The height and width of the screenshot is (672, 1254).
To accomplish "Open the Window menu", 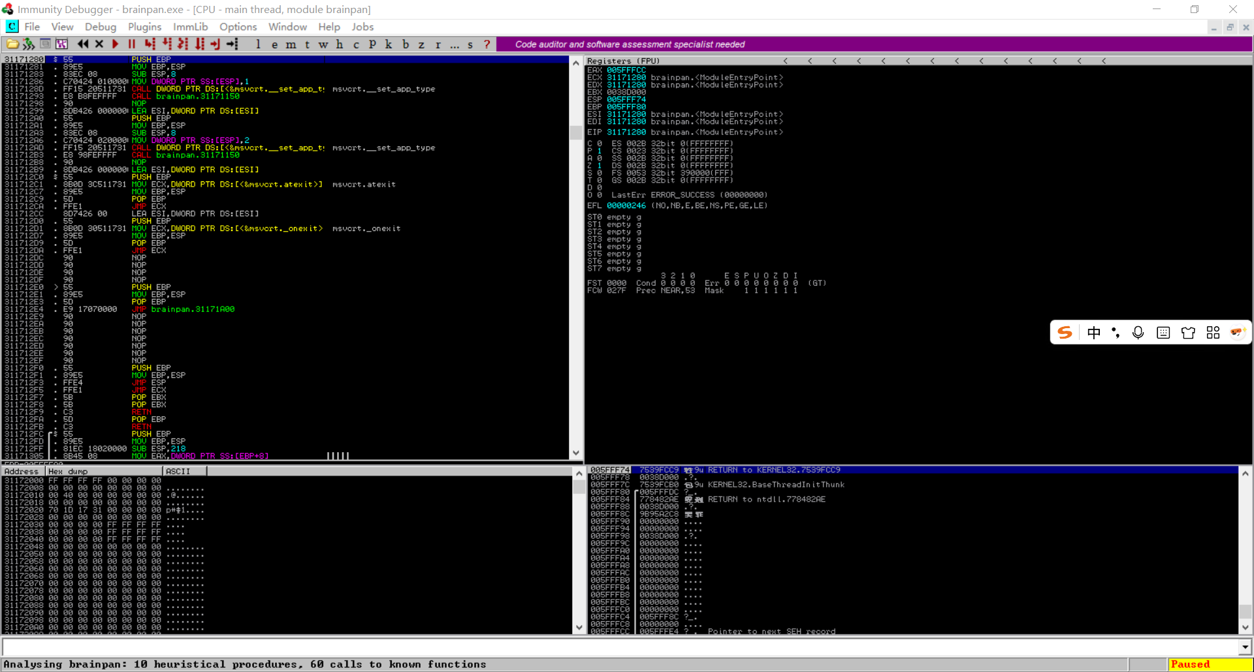I will 287,27.
